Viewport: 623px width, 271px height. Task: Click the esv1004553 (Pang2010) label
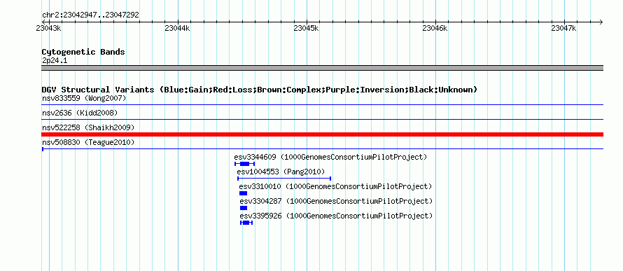pyautogui.click(x=281, y=172)
